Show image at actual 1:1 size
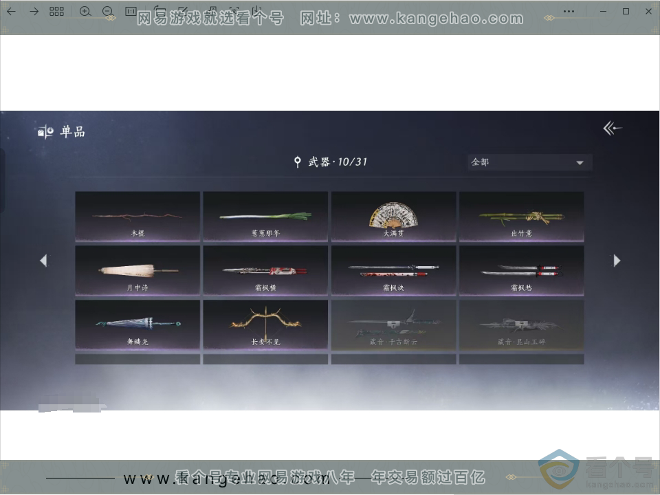Image resolution: width=660 pixels, height=495 pixels. coord(131,12)
